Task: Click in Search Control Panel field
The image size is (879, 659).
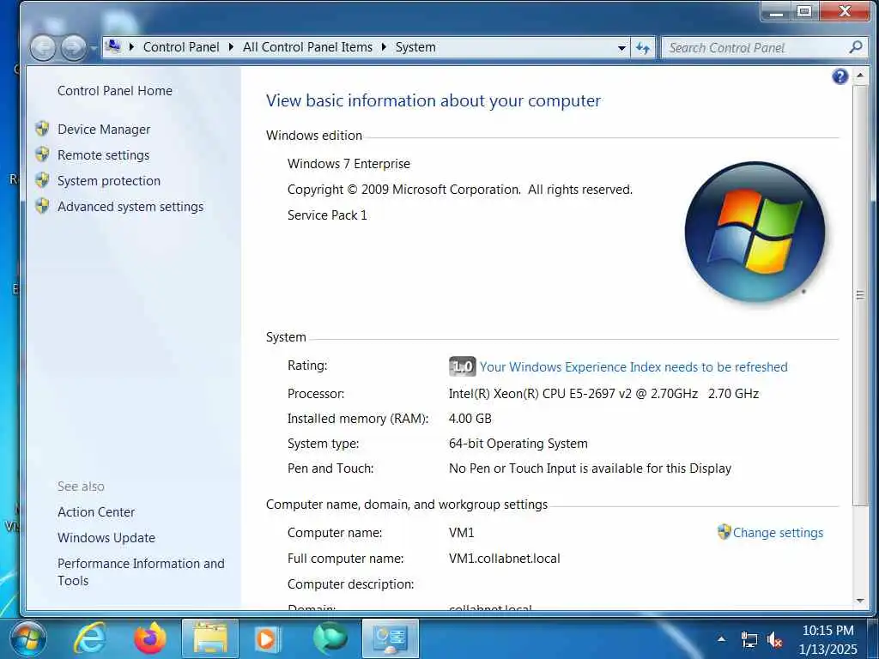Action: [755, 48]
